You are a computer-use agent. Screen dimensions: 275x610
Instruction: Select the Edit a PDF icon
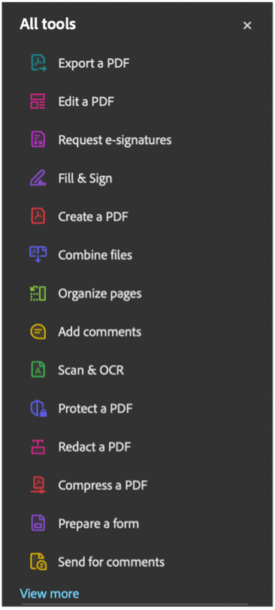pyautogui.click(x=38, y=101)
